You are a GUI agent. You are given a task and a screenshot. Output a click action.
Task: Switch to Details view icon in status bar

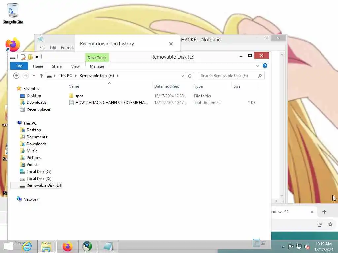click(256, 243)
